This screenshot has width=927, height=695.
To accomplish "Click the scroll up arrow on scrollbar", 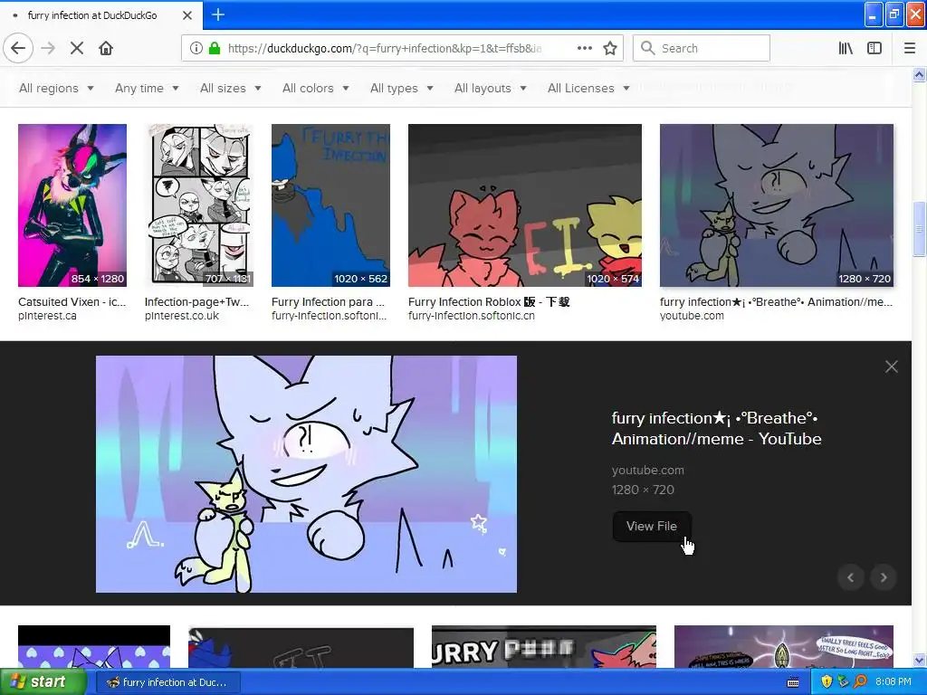I will click(919, 74).
